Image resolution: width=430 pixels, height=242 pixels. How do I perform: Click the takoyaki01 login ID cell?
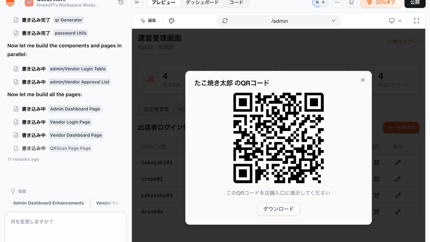(x=157, y=163)
